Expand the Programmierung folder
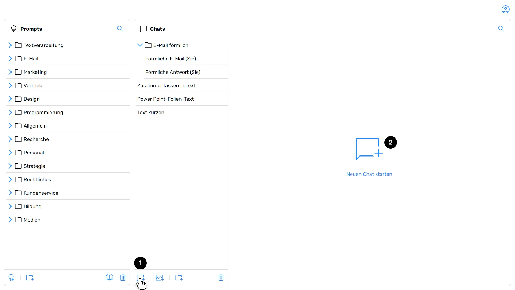Image resolution: width=515 pixels, height=290 pixels. click(x=10, y=112)
